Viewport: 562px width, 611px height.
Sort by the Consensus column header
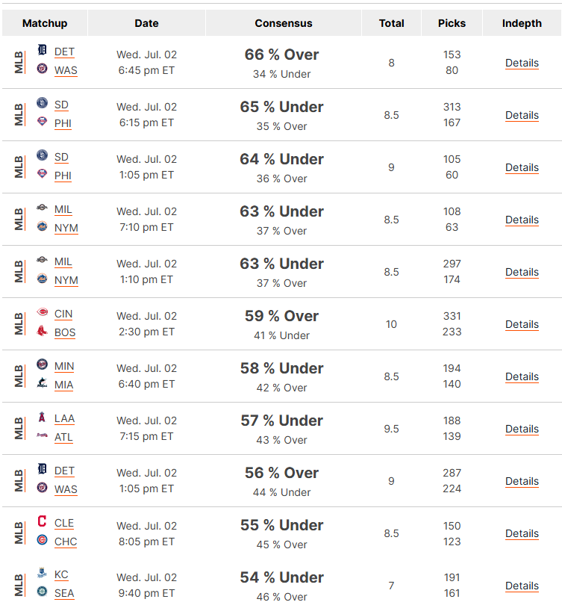pyautogui.click(x=283, y=23)
